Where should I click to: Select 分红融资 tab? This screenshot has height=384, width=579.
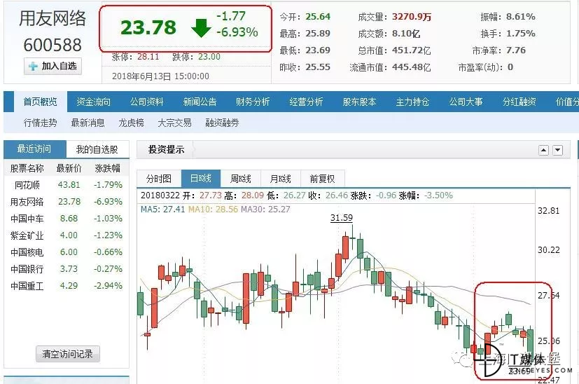[519, 102]
